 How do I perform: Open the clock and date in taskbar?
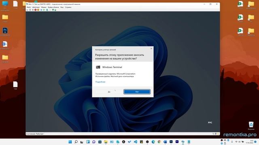[250, 142]
